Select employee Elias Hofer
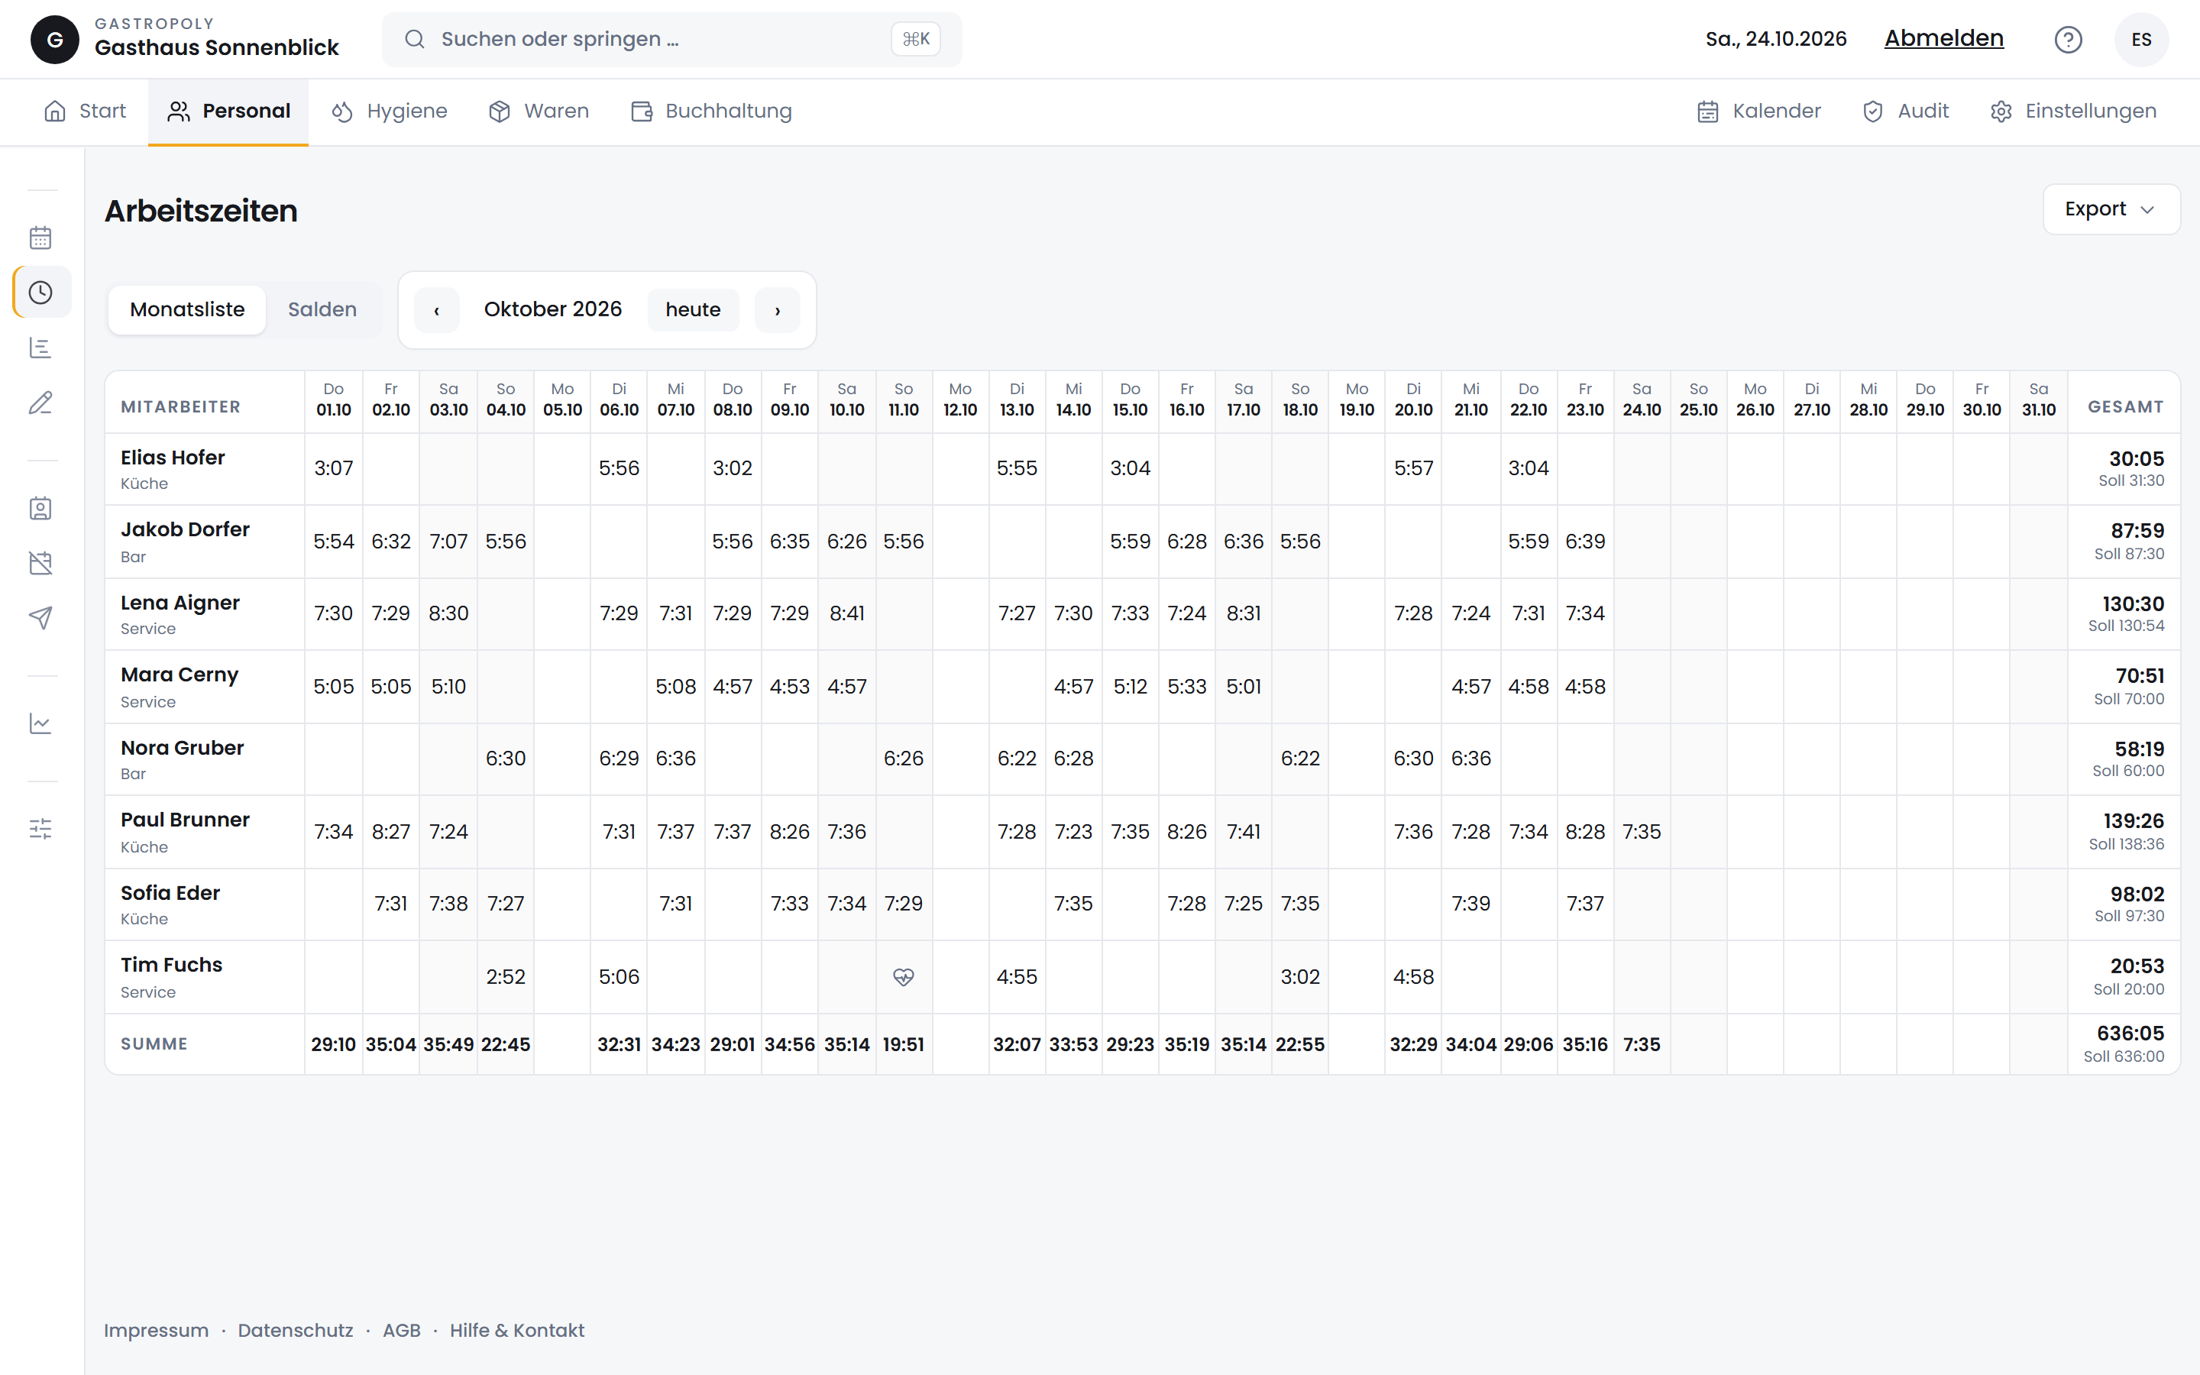 tap(173, 458)
